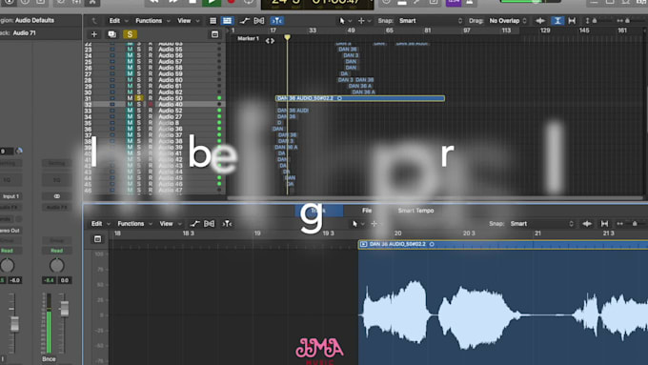Click the pan knob on right channel strip
This screenshot has width=648, height=365.
click(56, 265)
